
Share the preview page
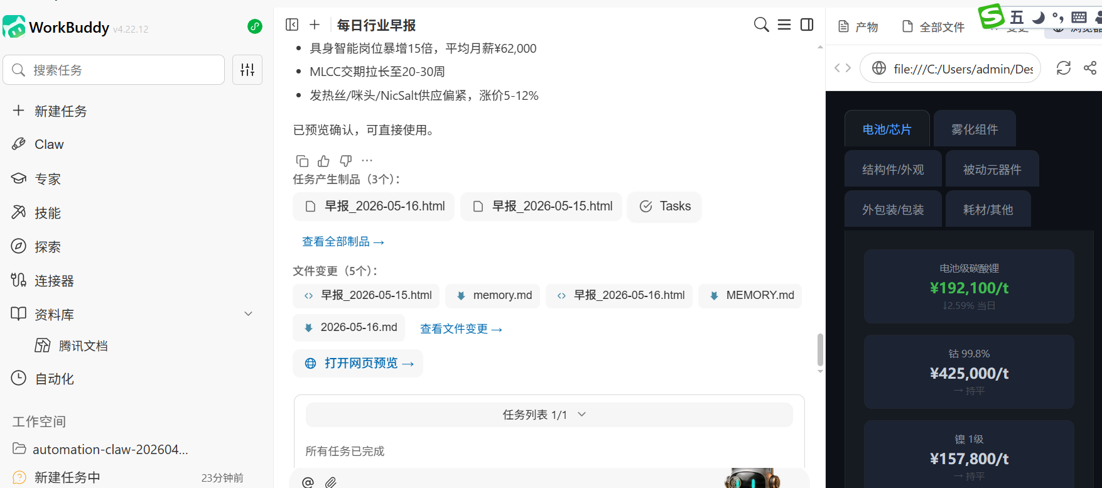1091,68
